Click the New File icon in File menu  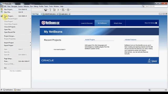2,12
